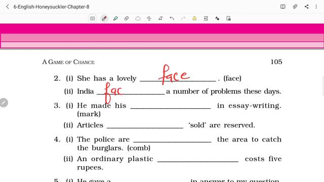Open the handwriting alignment tool
This screenshot has width=324, height=182.
tap(149, 19)
